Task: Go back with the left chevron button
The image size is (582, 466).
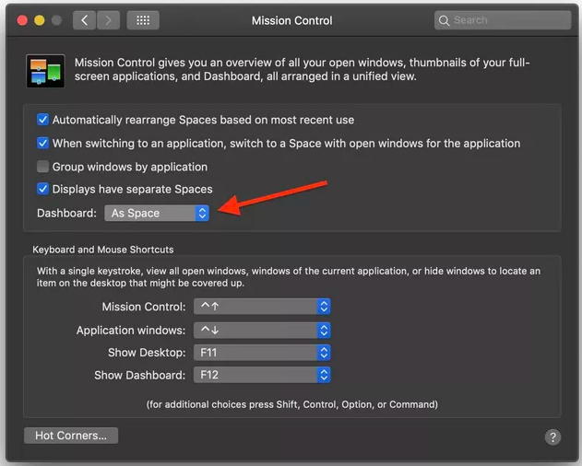Action: click(84, 20)
